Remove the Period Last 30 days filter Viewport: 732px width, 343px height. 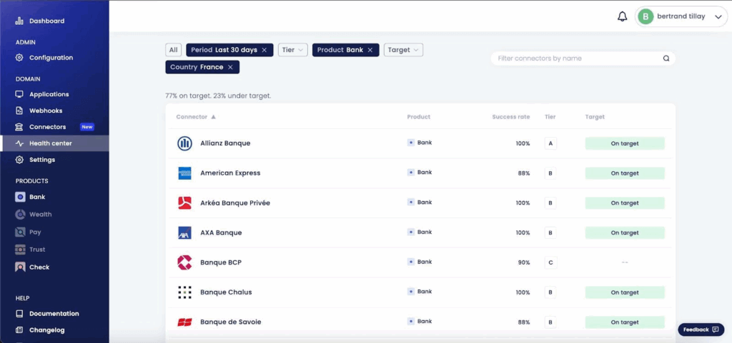tap(264, 50)
